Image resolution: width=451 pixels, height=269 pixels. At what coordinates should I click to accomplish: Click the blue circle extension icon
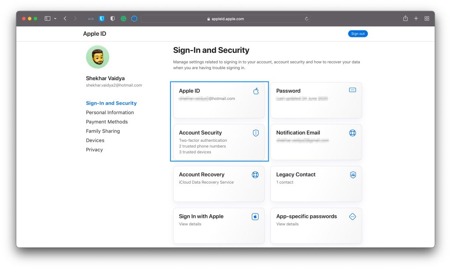tap(134, 18)
